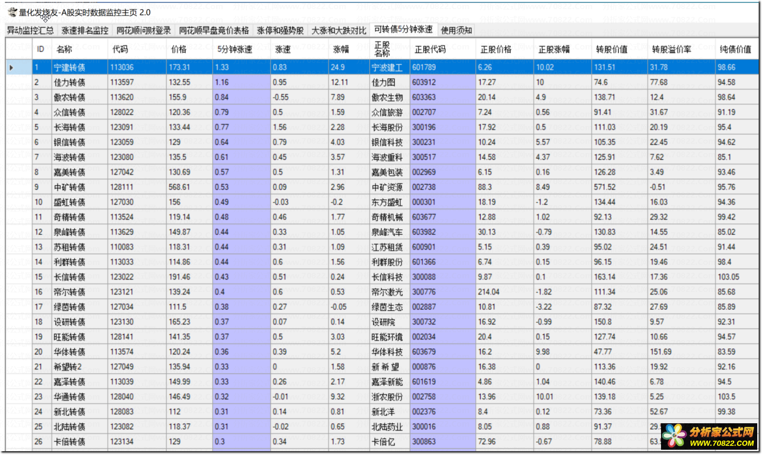Click the 代码 column header
Viewport: 763px width, 455px height.
pos(137,49)
